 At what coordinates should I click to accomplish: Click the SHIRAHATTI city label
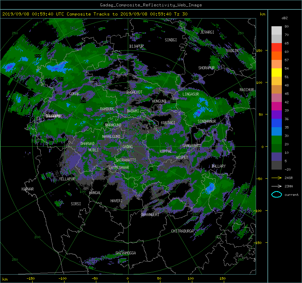[x=126, y=160]
